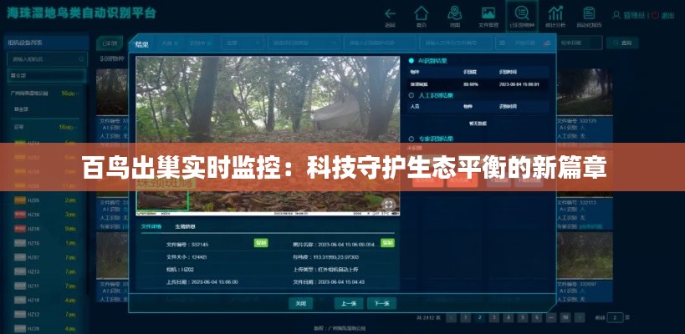Select the identified species icon (已识别物种)
Viewport: 685px width, 334px height.
522,14
